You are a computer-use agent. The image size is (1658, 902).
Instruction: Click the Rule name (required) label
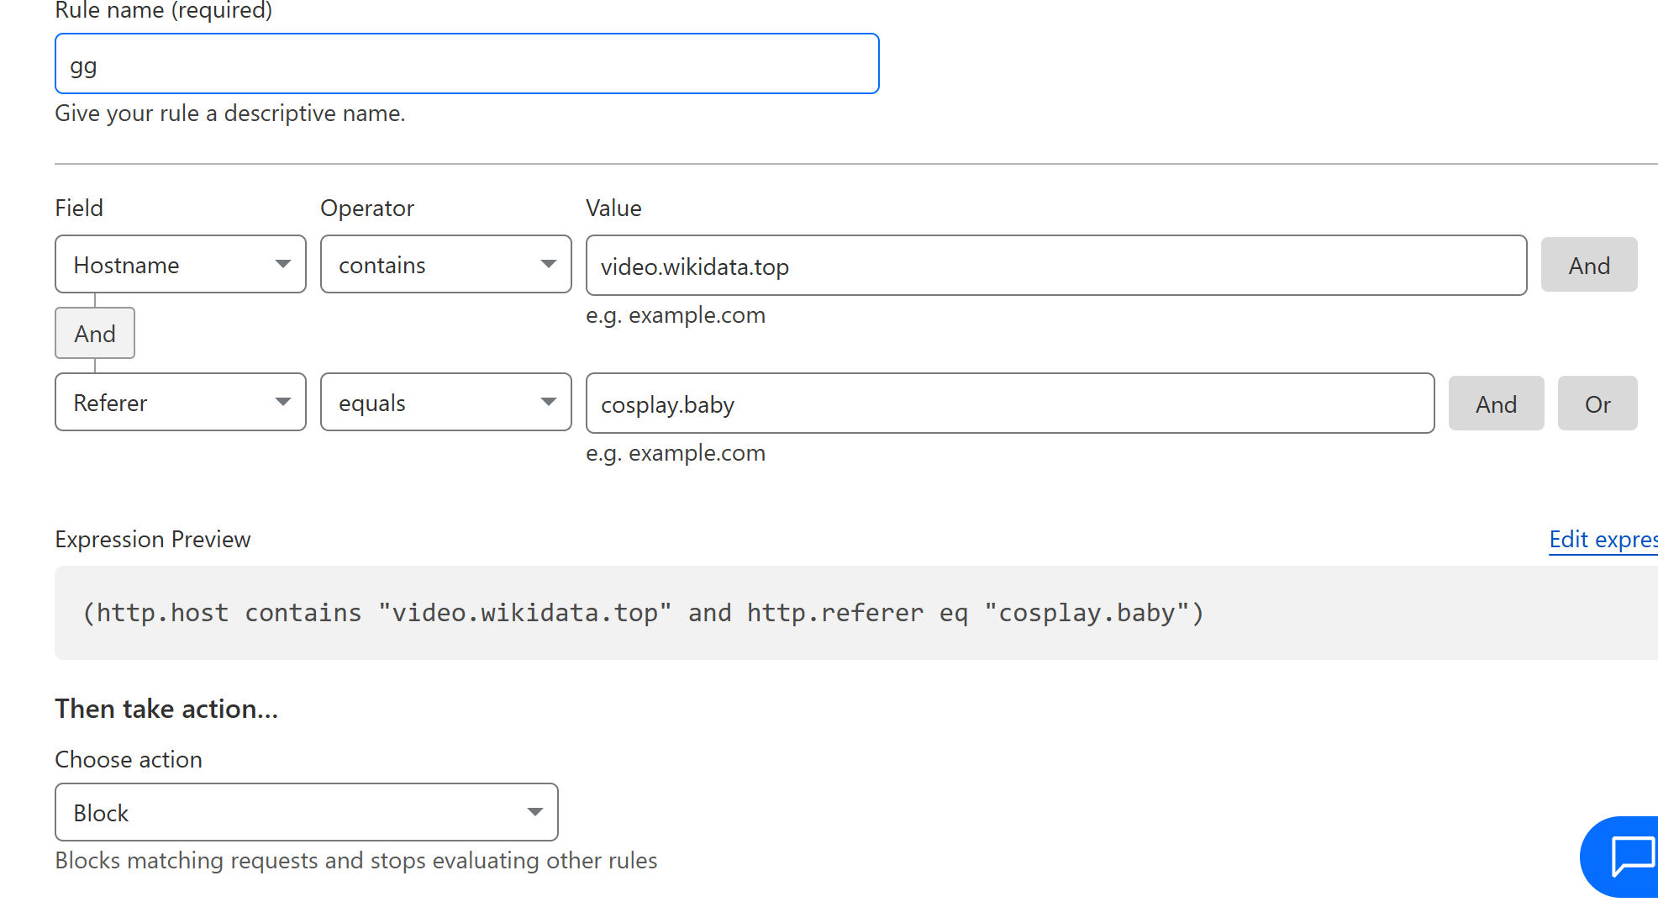pos(164,11)
